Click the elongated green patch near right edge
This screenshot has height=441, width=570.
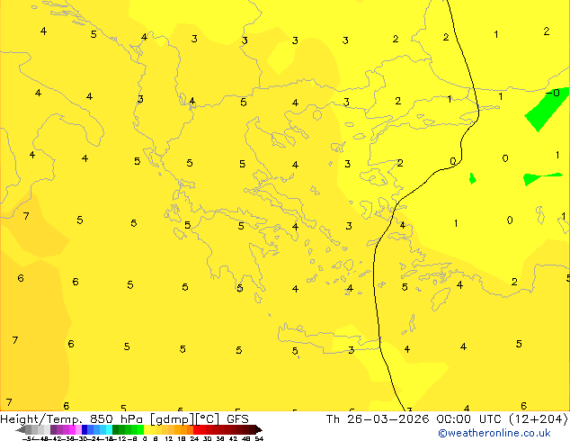pos(541,178)
